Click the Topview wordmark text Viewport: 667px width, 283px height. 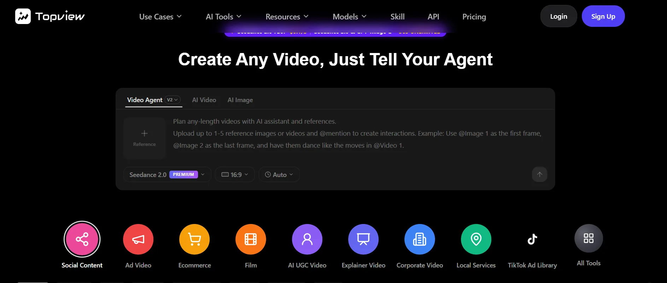60,16
